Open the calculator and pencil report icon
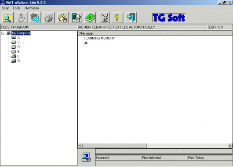This screenshot has height=167, width=233. point(76,18)
